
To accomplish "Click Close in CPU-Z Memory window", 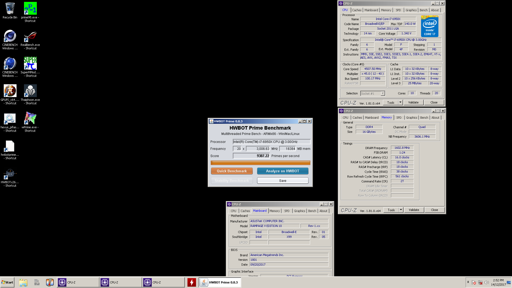I will click(434, 210).
